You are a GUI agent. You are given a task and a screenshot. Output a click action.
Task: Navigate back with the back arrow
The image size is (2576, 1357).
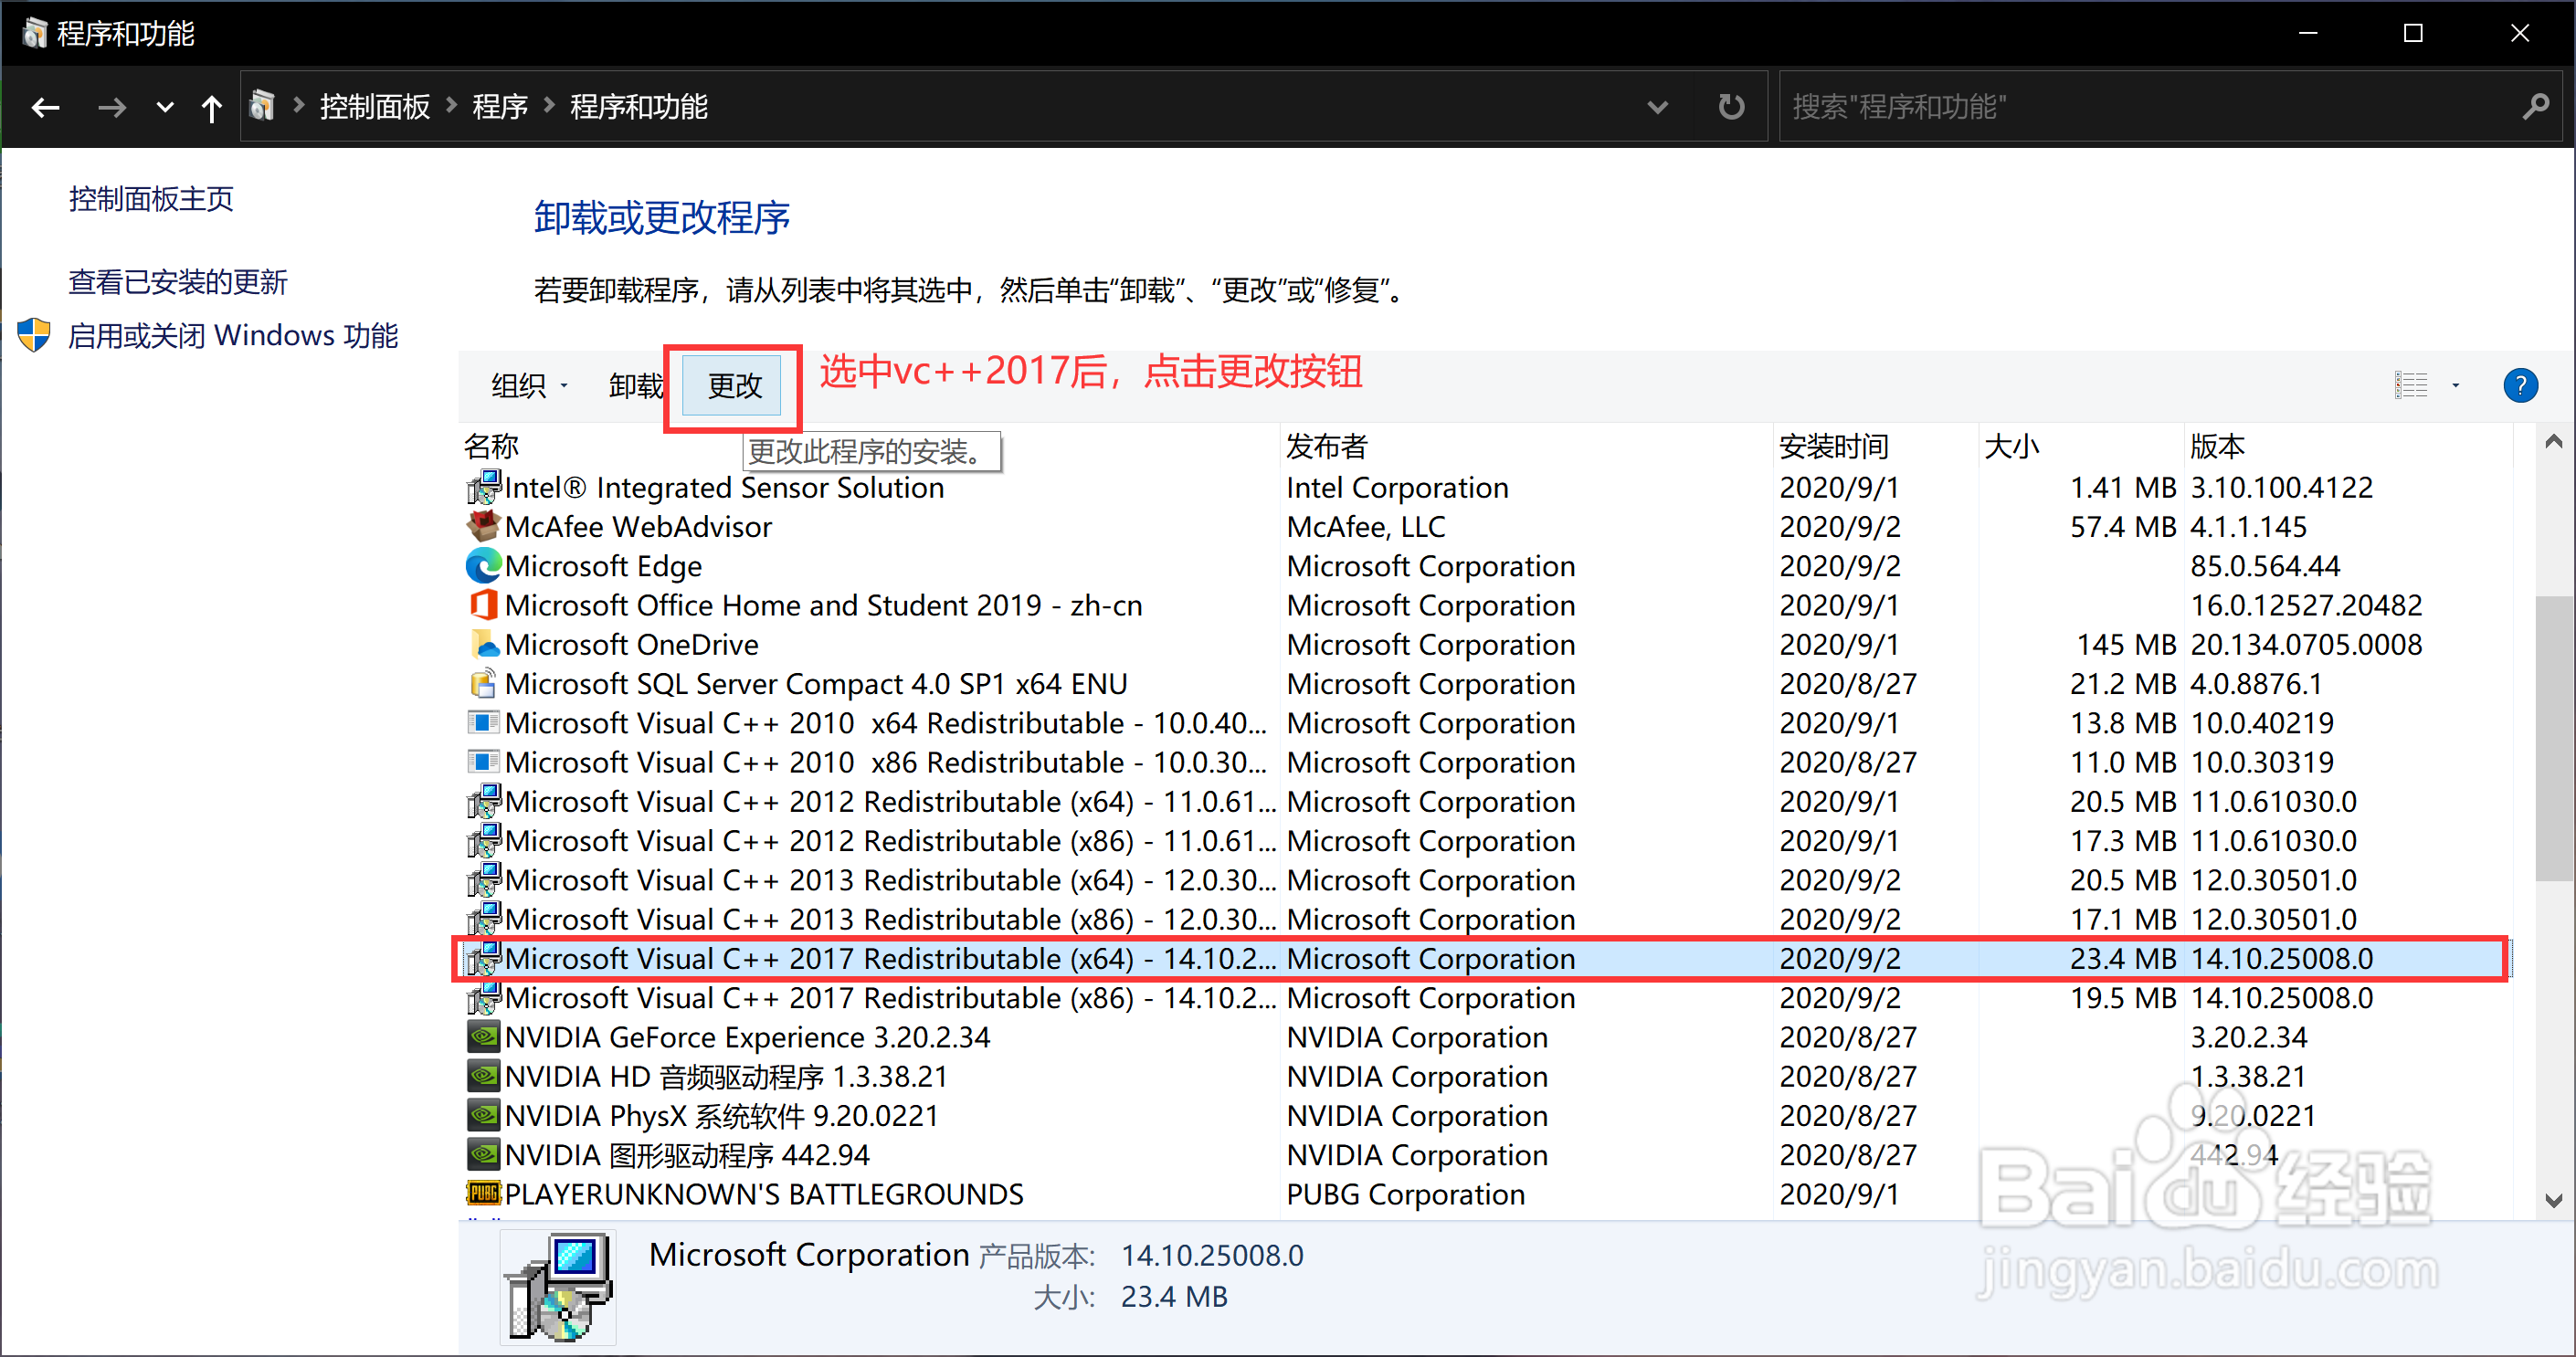coord(46,107)
